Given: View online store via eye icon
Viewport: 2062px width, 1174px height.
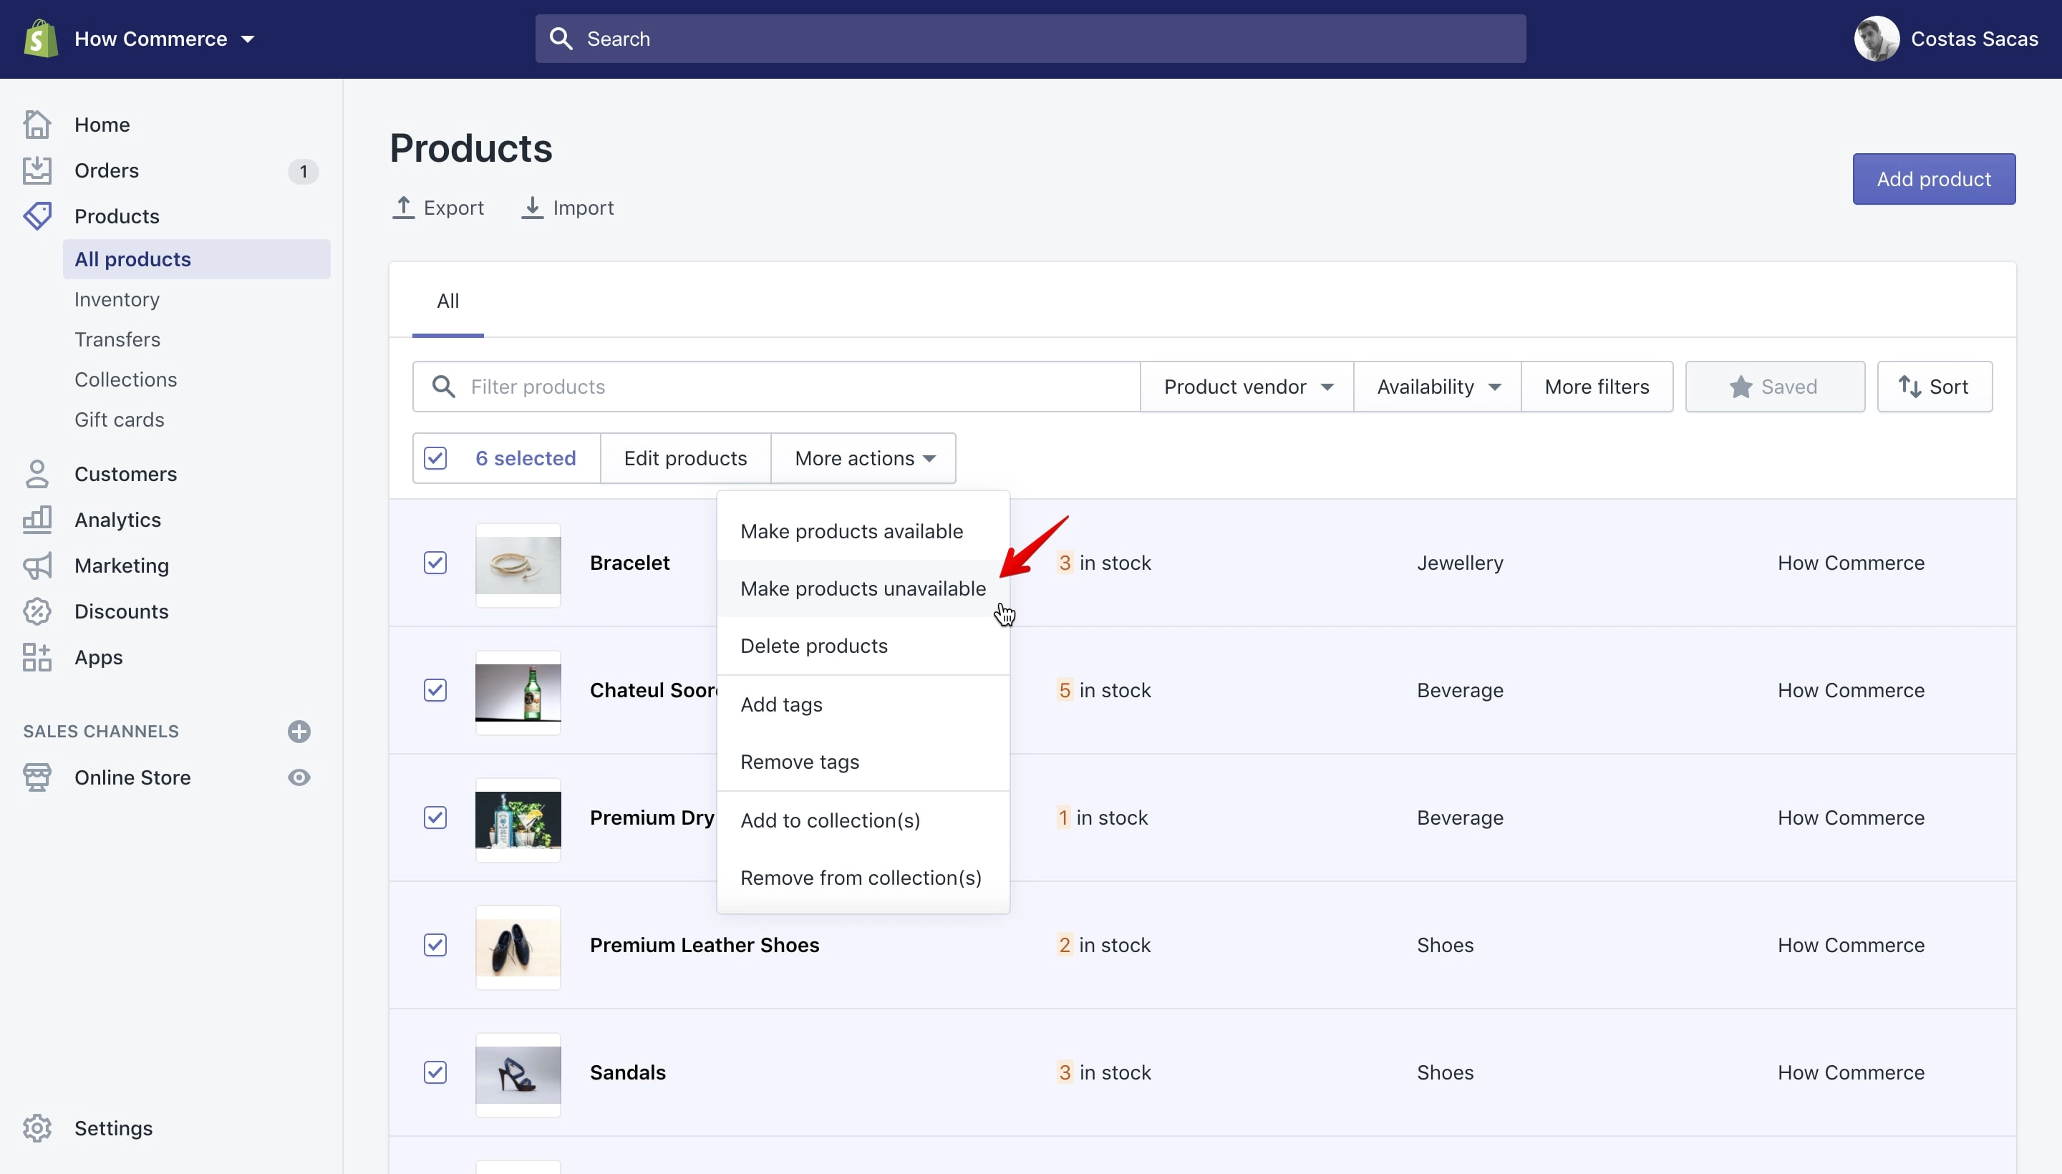Looking at the screenshot, I should [299, 777].
